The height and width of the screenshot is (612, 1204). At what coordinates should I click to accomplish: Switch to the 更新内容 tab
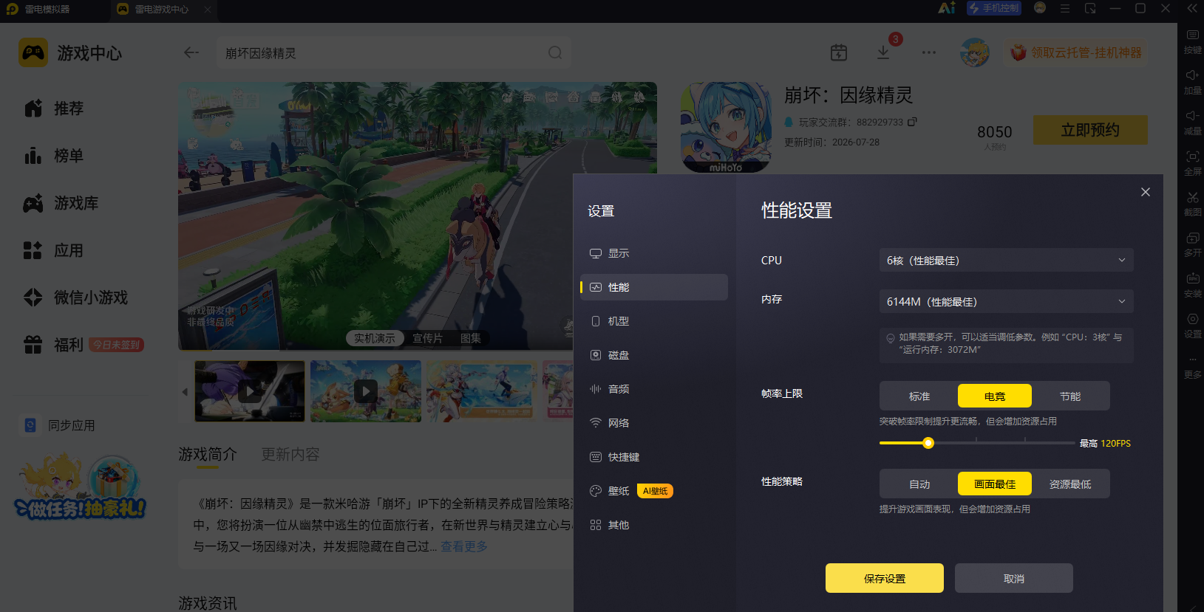(x=290, y=454)
